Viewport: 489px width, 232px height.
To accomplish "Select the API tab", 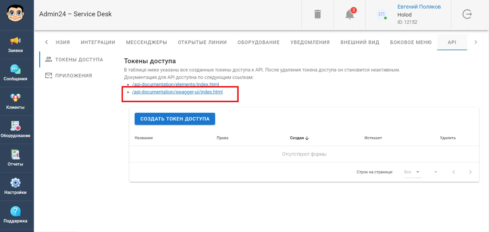I will tap(452, 42).
